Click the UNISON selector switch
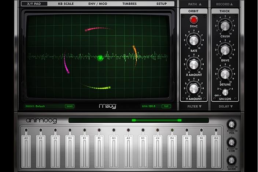Screen dimensions: 258x172 225,93
